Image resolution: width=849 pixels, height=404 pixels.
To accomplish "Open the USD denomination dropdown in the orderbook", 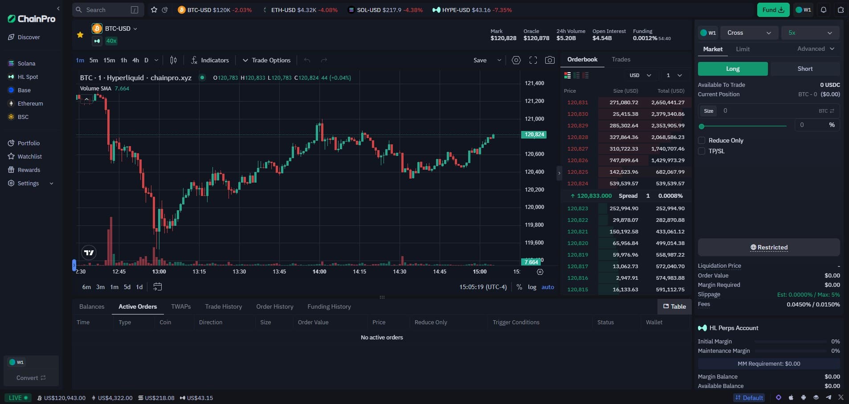I will point(640,75).
